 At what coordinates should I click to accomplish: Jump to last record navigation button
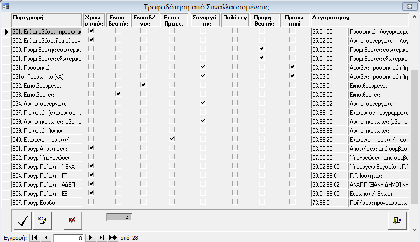[102, 238]
